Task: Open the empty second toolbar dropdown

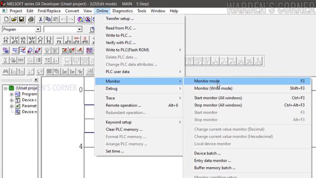Action: 79,30
